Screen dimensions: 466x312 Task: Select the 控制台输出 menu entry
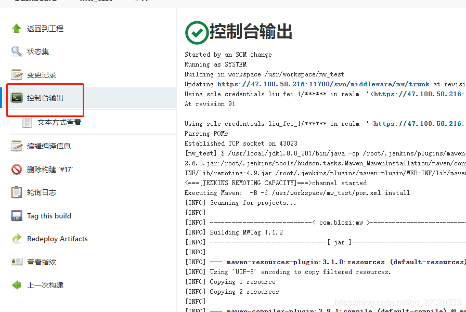point(45,98)
